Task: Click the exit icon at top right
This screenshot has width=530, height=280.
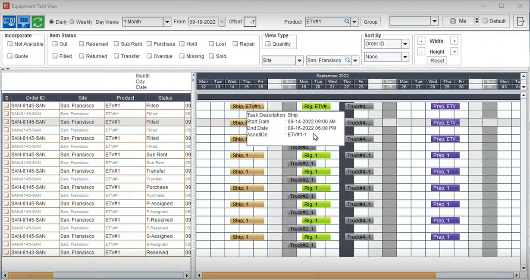Action: (x=521, y=21)
